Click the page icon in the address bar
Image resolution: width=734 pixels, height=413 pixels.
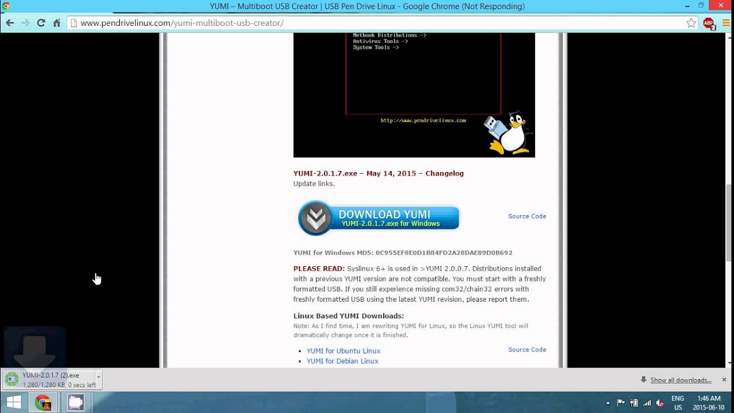pos(73,23)
